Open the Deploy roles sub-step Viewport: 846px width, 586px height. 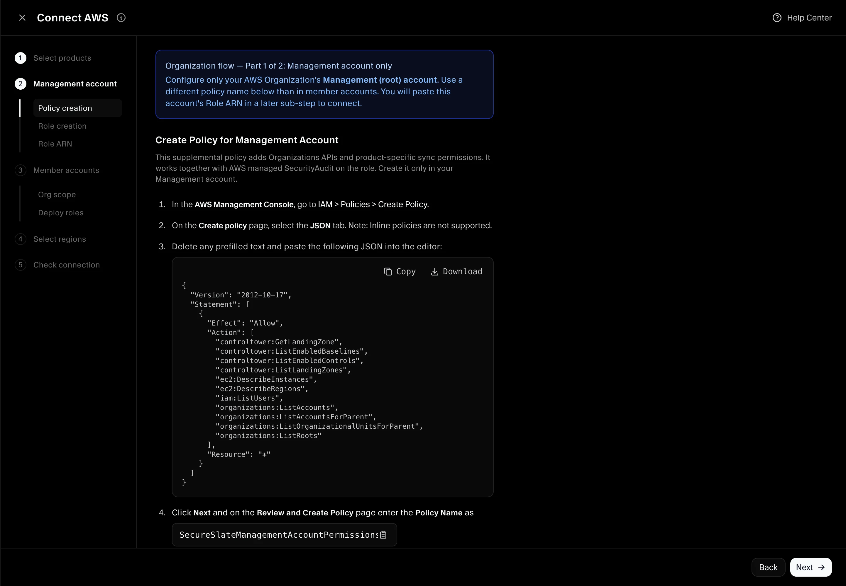point(61,213)
